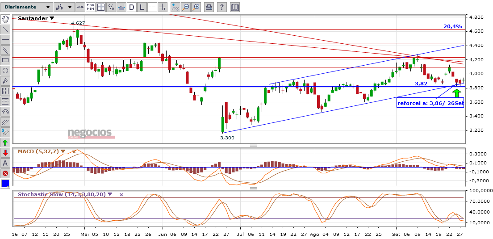The width and height of the screenshot is (493, 239).
Task: Select the arcs drawing tool
Action: 5,112
